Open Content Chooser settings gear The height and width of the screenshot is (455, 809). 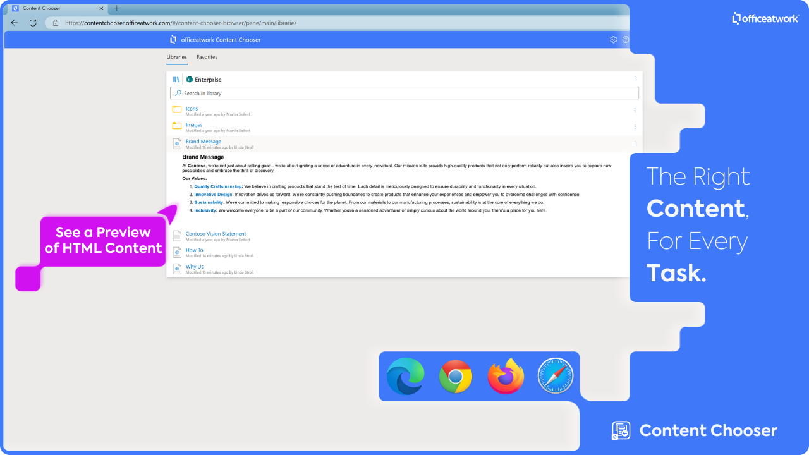pos(613,40)
